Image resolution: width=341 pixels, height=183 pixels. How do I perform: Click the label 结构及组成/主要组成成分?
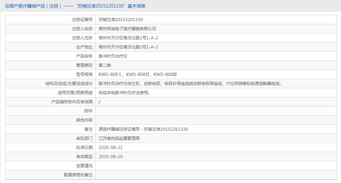click(x=69, y=83)
